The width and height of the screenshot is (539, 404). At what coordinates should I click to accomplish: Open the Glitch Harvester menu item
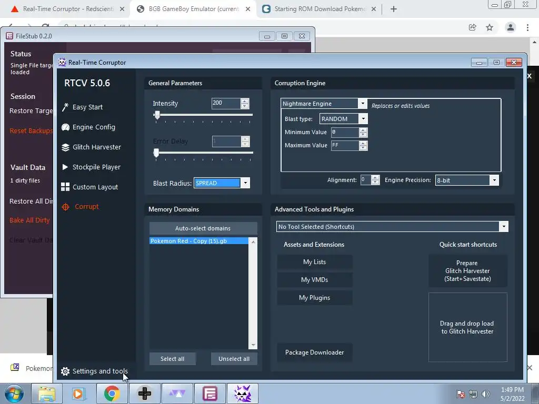coord(97,147)
